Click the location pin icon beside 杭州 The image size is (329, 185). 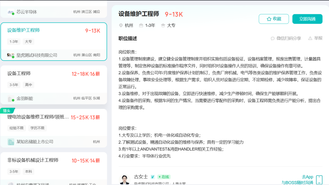pos(121,26)
